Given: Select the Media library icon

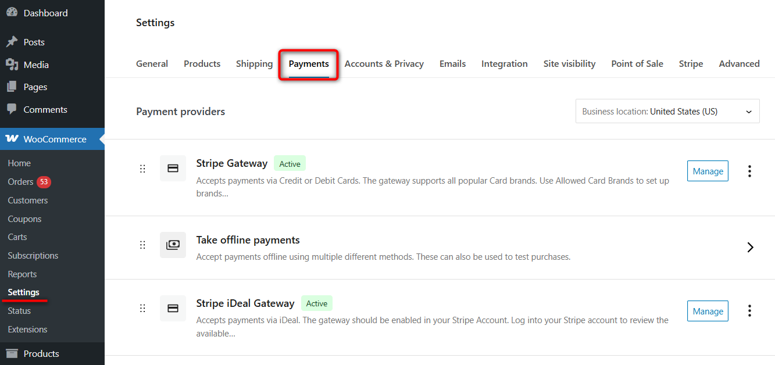Looking at the screenshot, I should click(x=12, y=65).
